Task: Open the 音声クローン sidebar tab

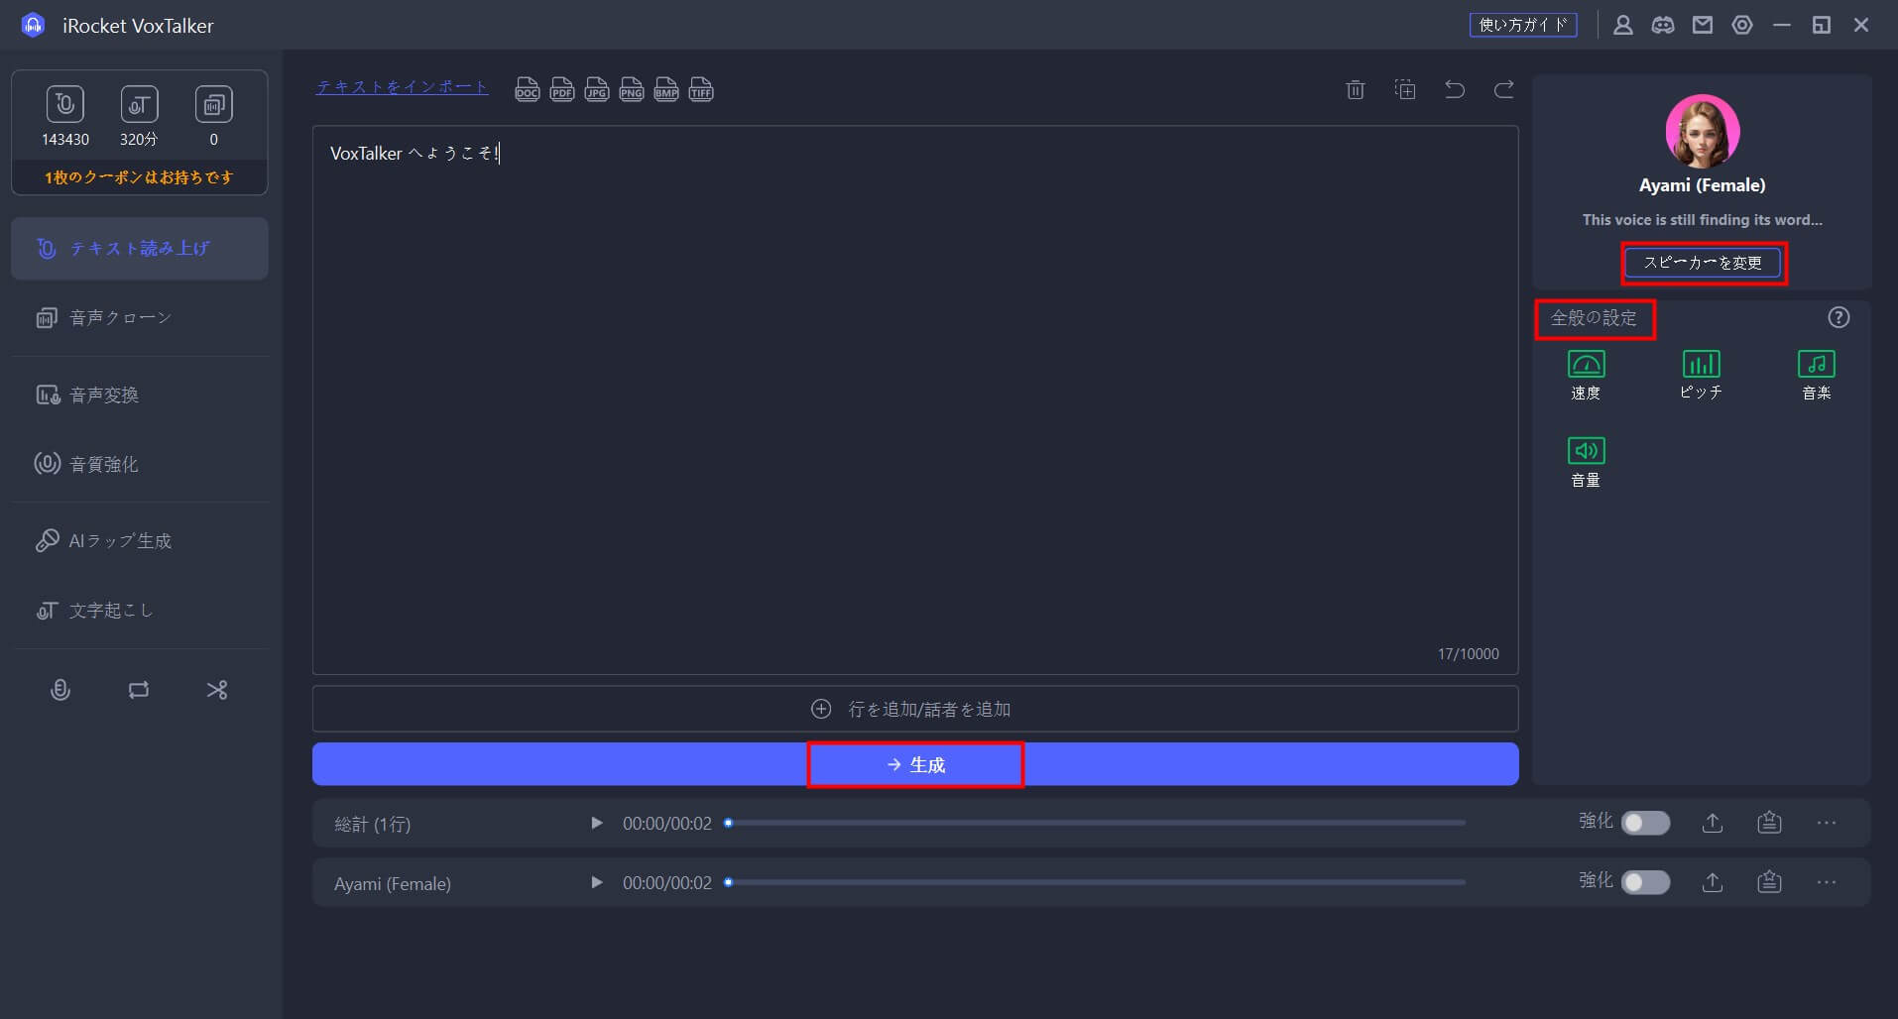Action: click(140, 318)
